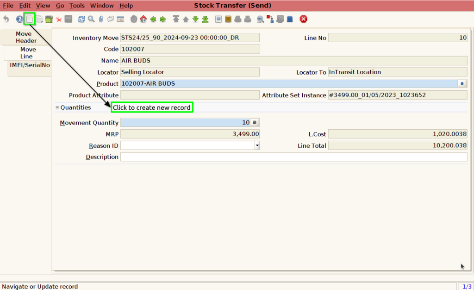The height and width of the screenshot is (290, 474).
Task: Click the Line Total field showing 10,200.038
Action: (x=398, y=145)
